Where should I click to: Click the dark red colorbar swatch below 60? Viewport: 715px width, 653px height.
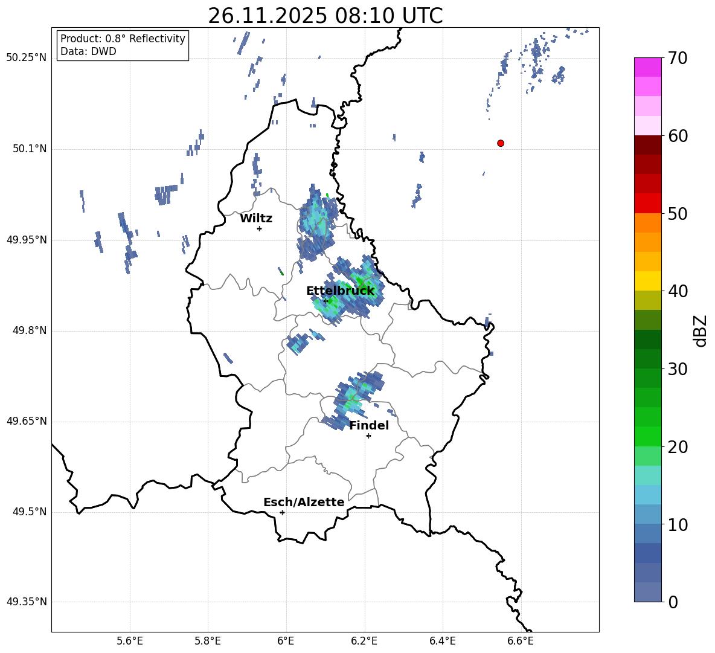(x=648, y=145)
